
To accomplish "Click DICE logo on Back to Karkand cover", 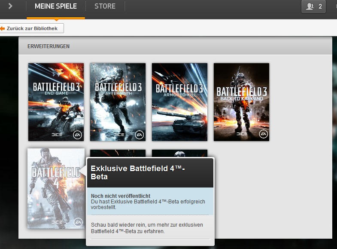I will [x=243, y=135].
